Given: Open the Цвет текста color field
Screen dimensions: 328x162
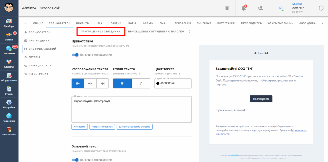Looking at the screenshot, I should (x=173, y=84).
